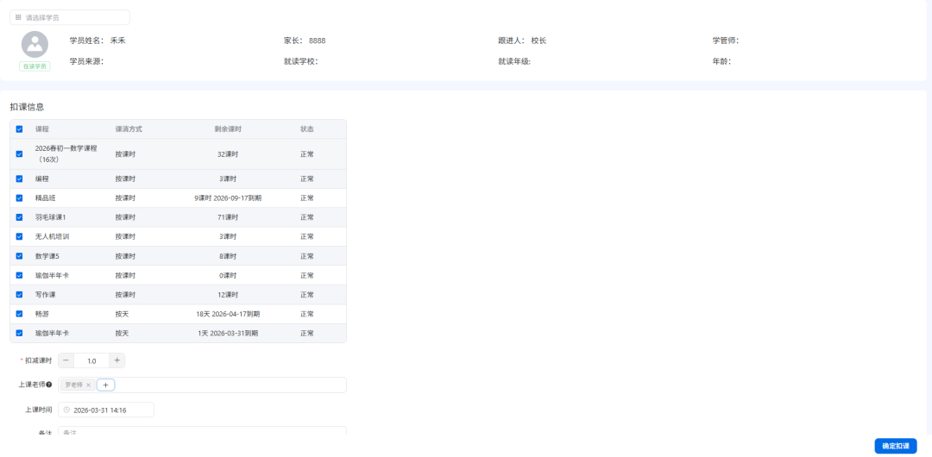Uncheck the 编程 course checkbox
This screenshot has width=932, height=457.
click(x=19, y=178)
